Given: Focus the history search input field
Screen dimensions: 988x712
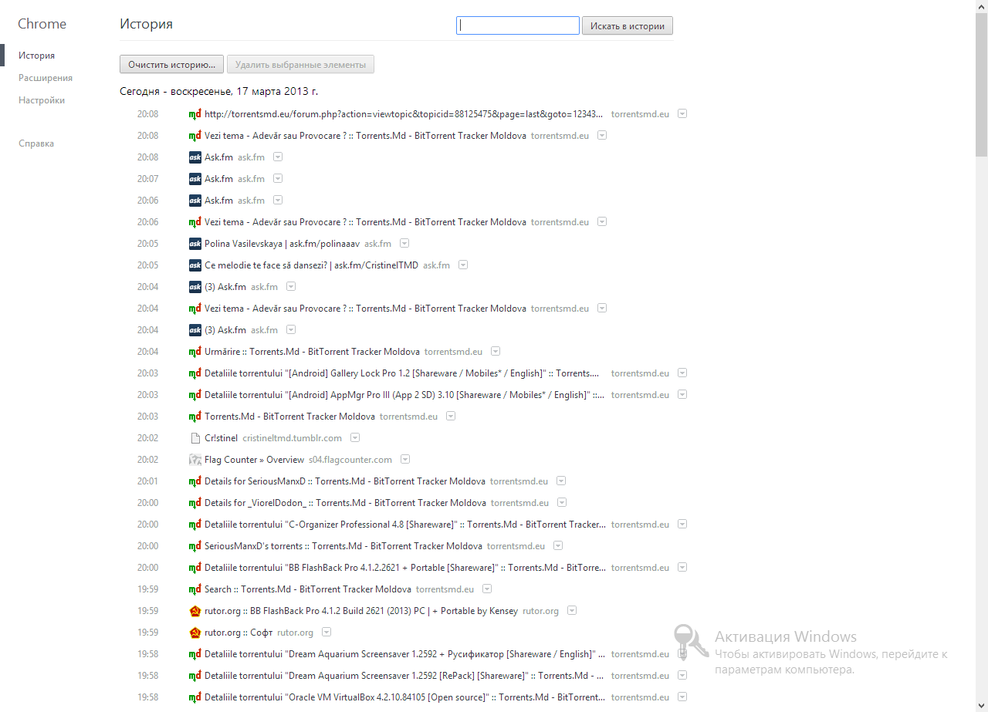Looking at the screenshot, I should coord(518,25).
